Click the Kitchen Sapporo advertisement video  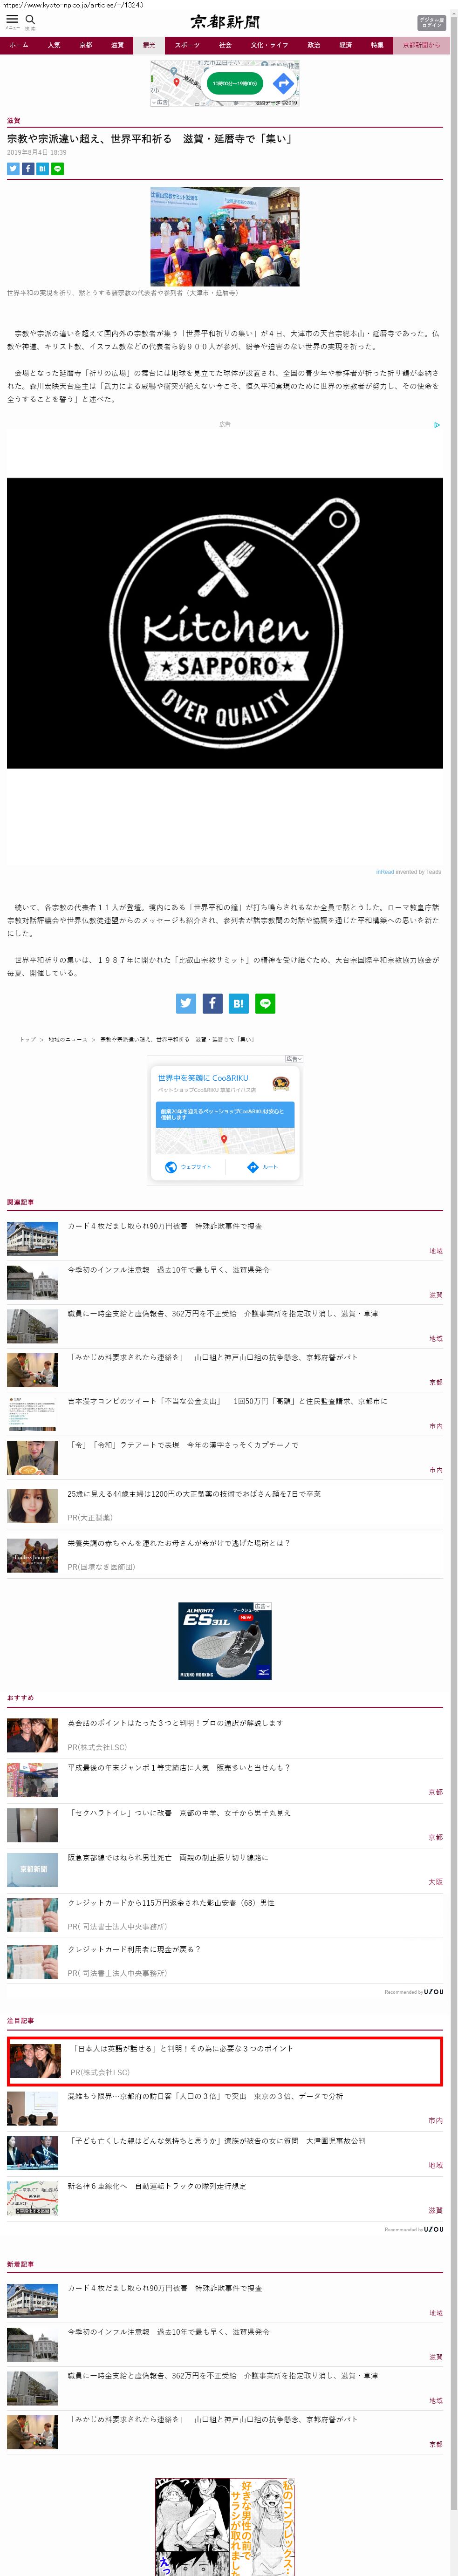(x=225, y=623)
